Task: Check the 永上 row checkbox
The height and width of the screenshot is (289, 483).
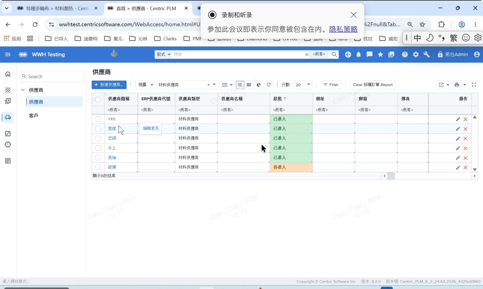Action: pos(98,148)
